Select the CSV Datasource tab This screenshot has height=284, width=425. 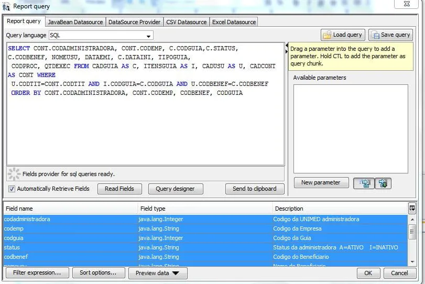pos(187,22)
